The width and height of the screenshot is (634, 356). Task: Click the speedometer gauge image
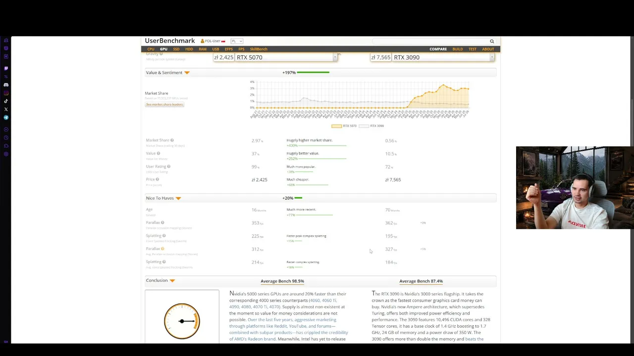[x=182, y=321]
